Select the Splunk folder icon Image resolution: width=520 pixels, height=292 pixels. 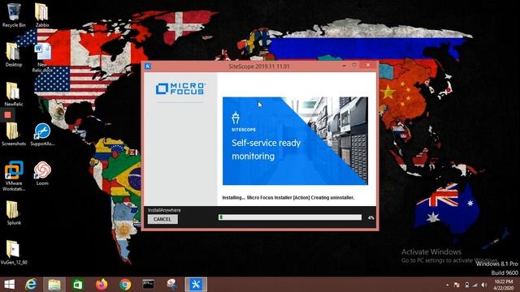(x=14, y=213)
